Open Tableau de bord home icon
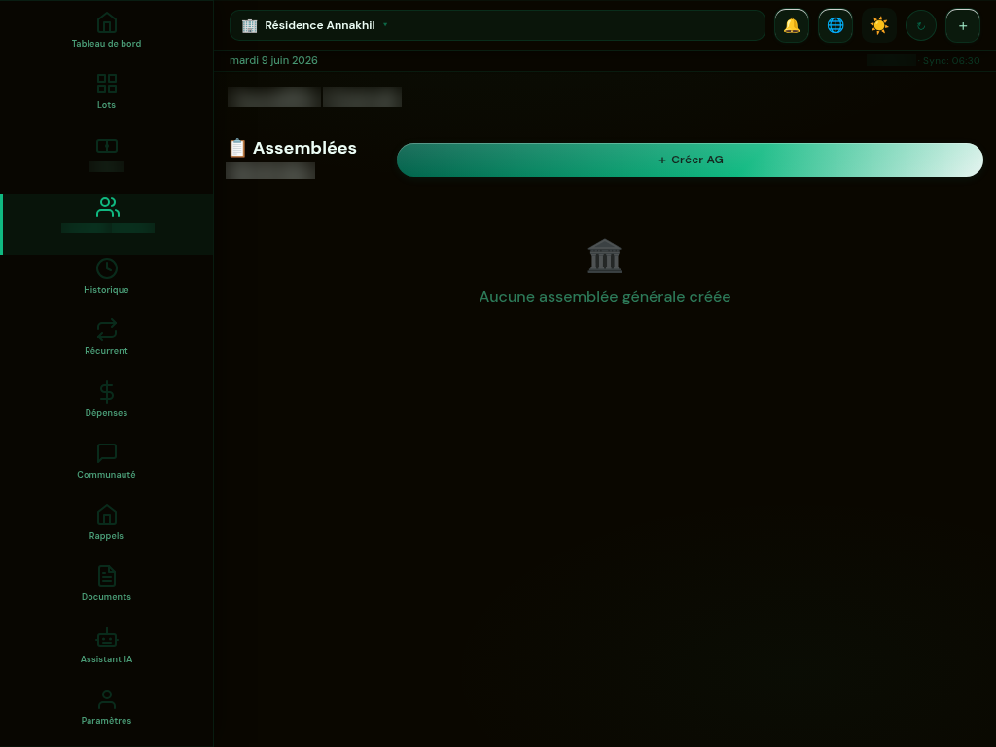Screen dimensions: 996x747 (107, 23)
